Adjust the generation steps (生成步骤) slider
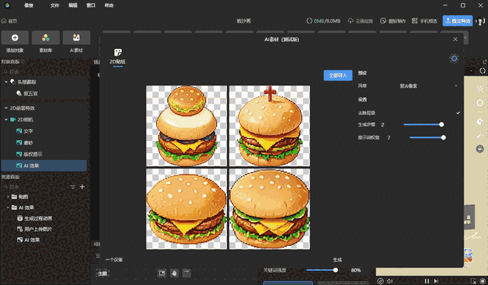Image resolution: width=488 pixels, height=285 pixels. point(441,124)
